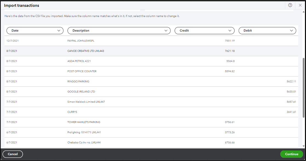Click the CURRYS transaction row

[x=72, y=112]
